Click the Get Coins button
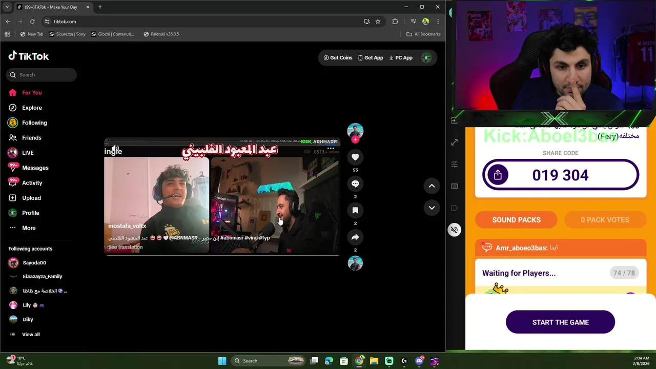This screenshot has height=369, width=656. pos(338,58)
